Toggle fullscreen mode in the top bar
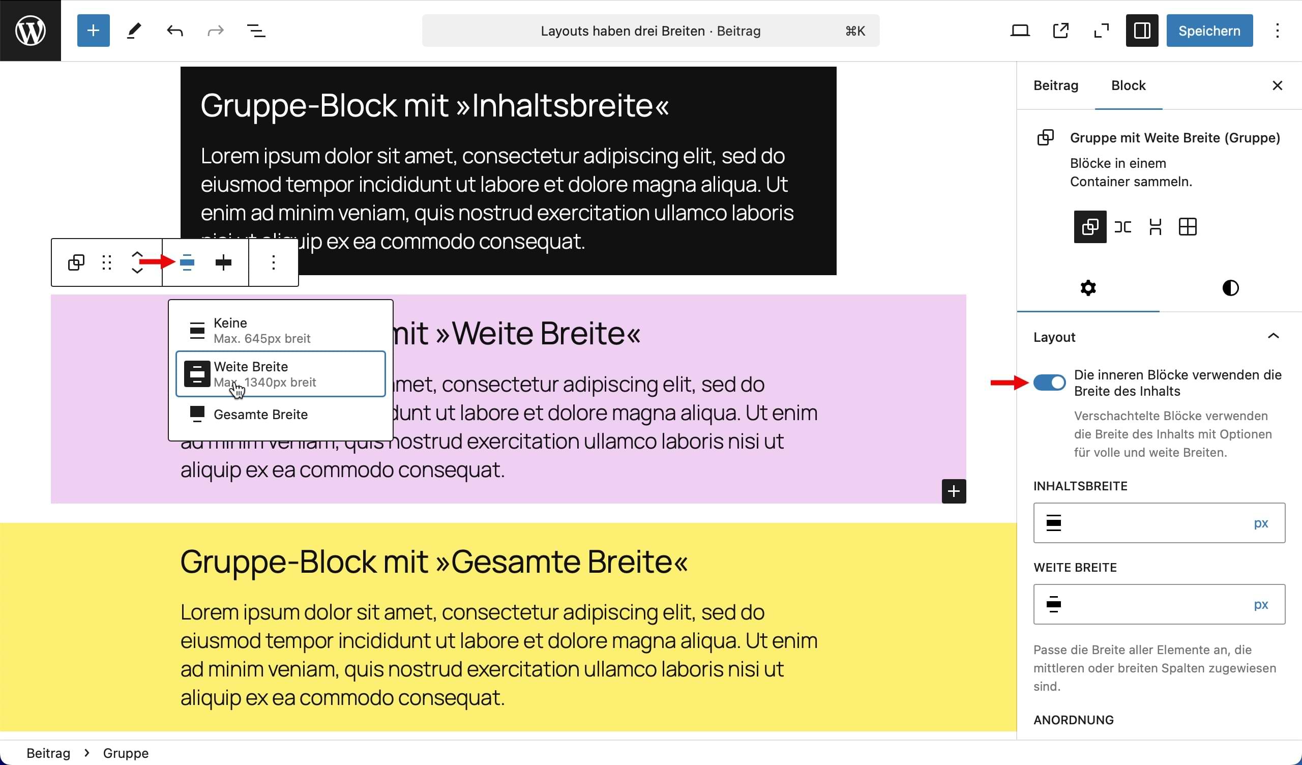Viewport: 1302px width, 765px height. click(1101, 31)
